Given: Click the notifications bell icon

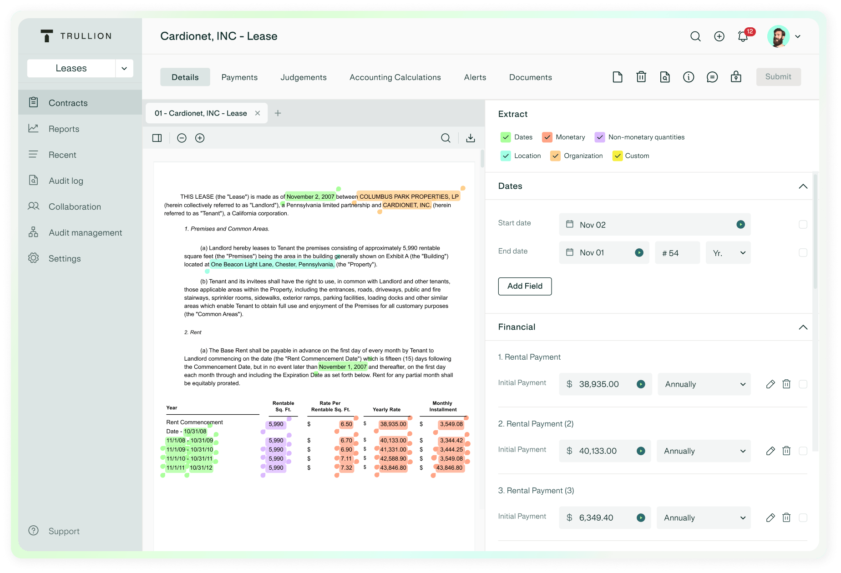Looking at the screenshot, I should click(x=743, y=36).
